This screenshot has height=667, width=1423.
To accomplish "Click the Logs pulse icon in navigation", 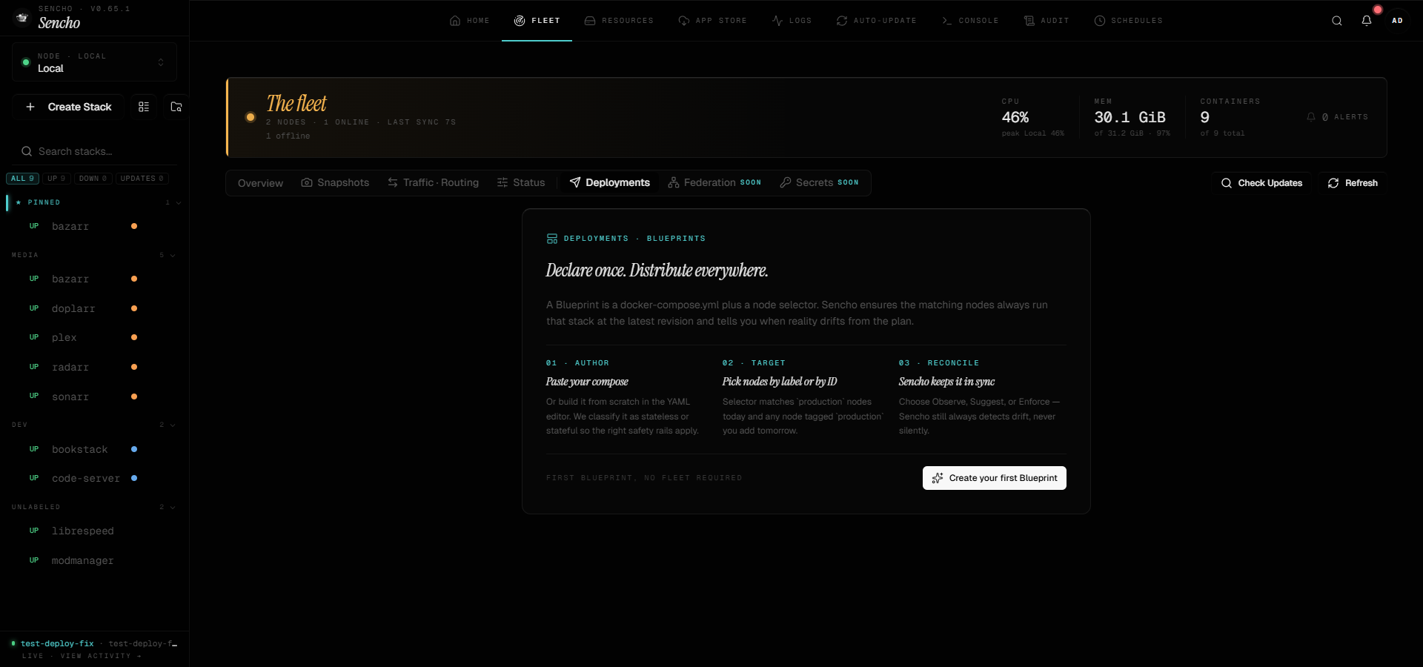I will (x=777, y=21).
